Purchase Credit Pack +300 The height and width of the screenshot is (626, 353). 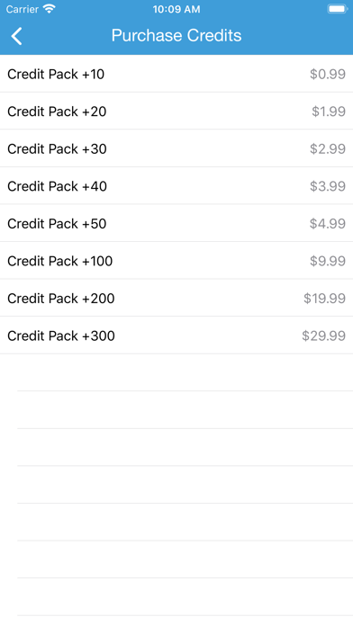click(176, 335)
